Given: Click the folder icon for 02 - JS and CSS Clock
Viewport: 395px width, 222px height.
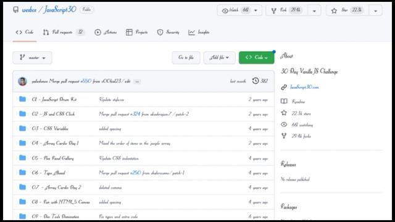Looking at the screenshot, I should [22, 113].
